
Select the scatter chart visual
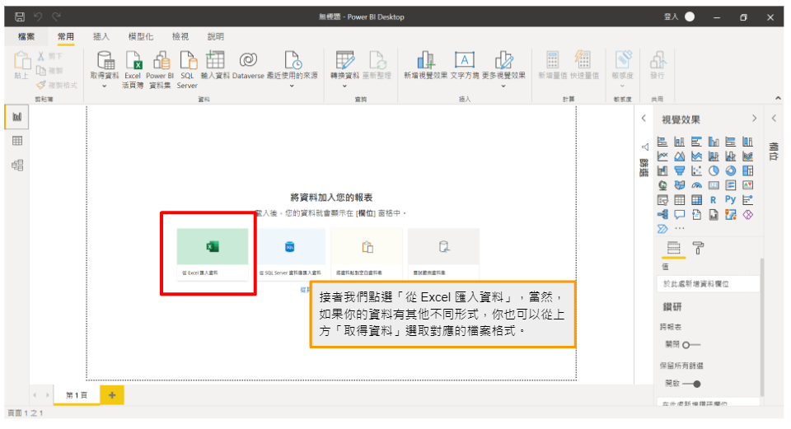697,171
